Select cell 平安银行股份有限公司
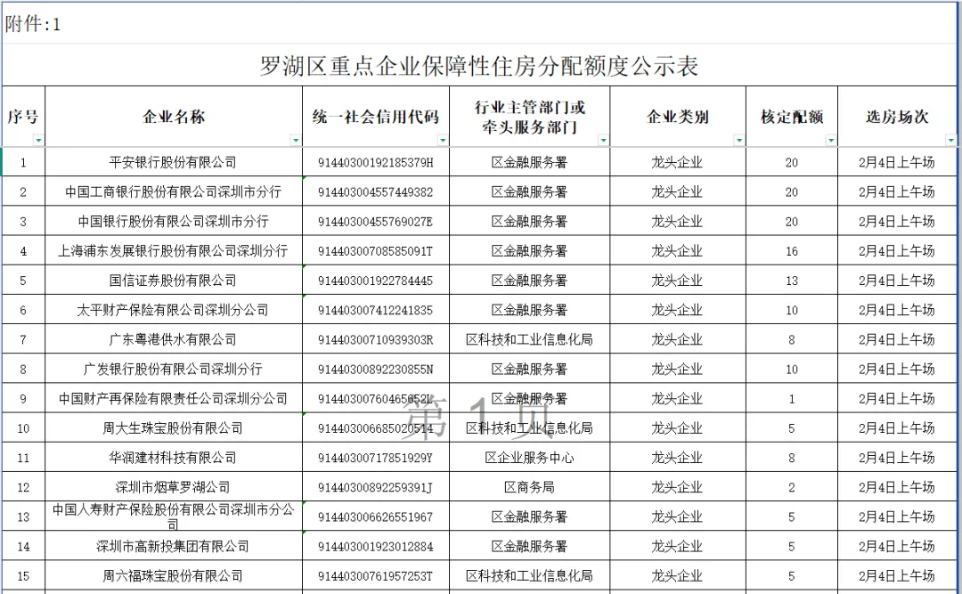This screenshot has height=594, width=962. 174,163
